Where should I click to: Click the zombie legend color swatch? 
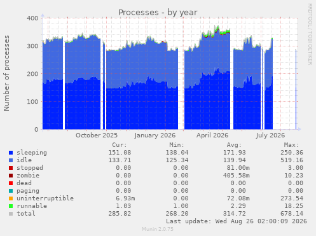click(11, 176)
